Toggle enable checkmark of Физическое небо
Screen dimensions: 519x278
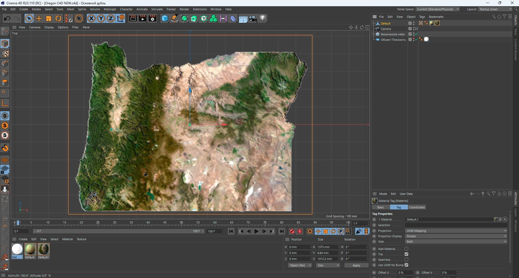tap(417, 34)
